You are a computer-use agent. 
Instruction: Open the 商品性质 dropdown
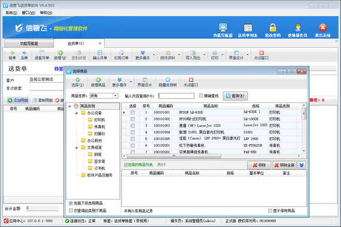pyautogui.click(x=115, y=96)
